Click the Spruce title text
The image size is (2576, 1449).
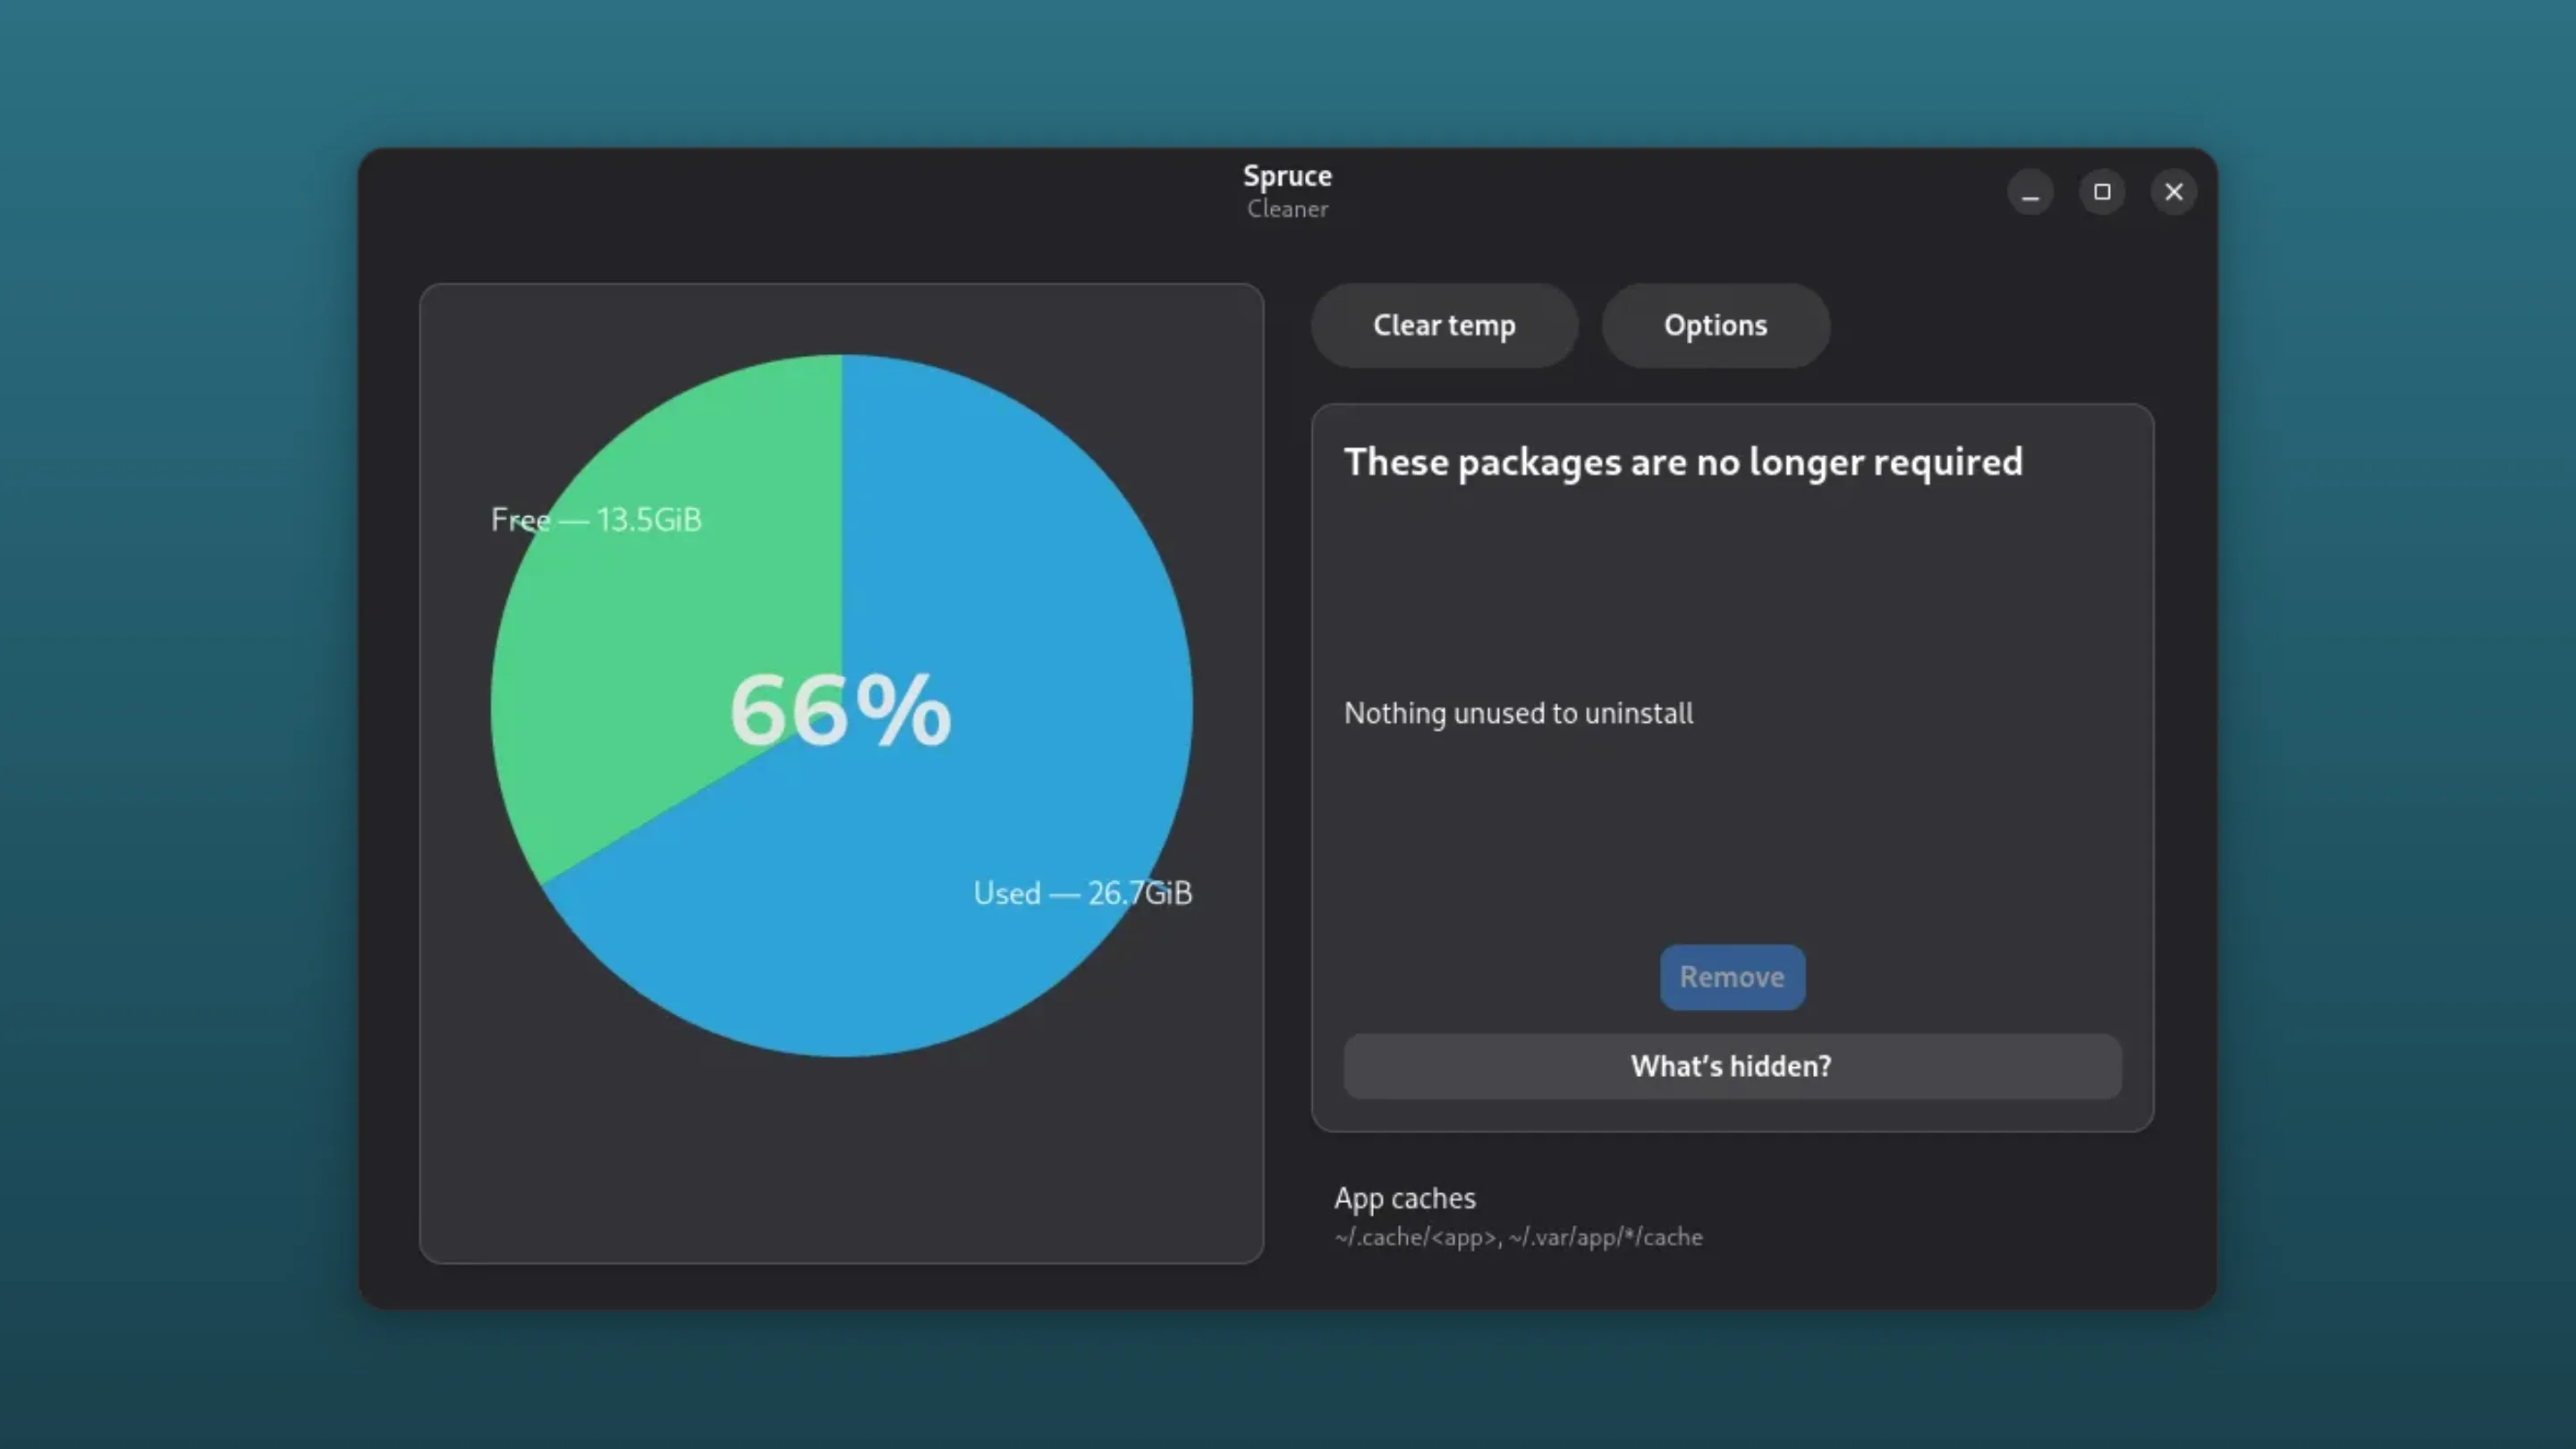click(x=1287, y=175)
